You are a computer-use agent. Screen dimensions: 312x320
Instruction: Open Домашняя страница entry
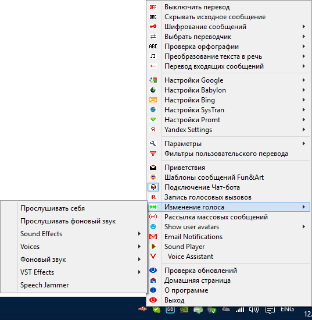[229, 280]
